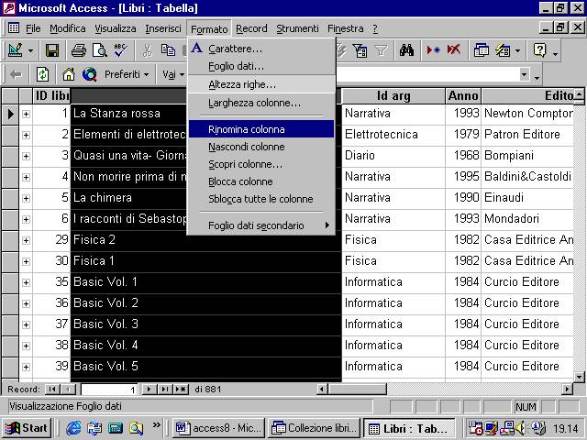587x440 pixels.
Task: Click the horizontal scrollbar thumb
Action: (357, 389)
